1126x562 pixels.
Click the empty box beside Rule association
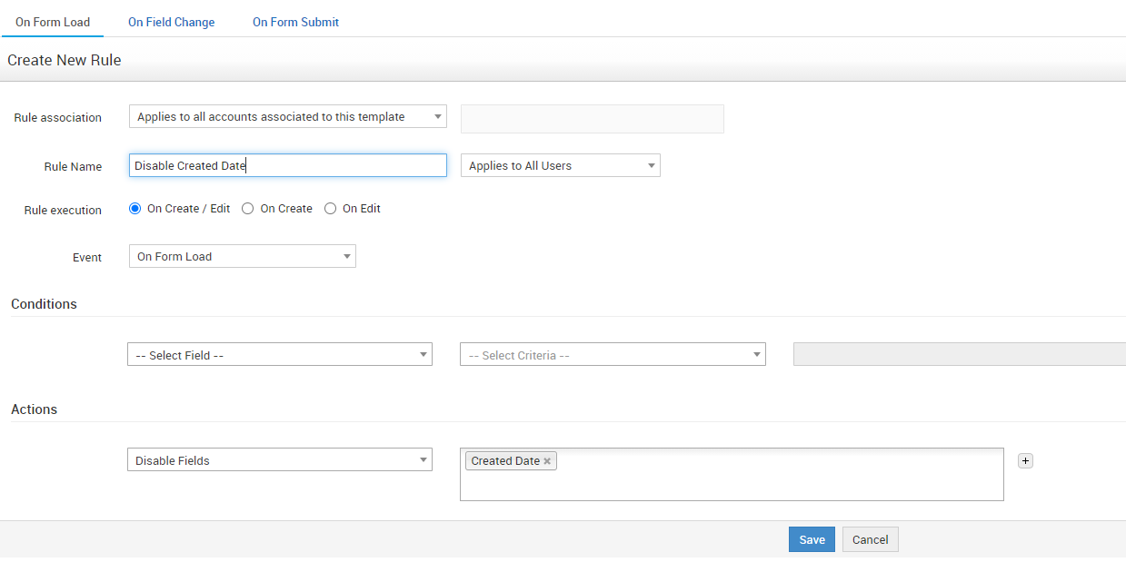tap(592, 119)
